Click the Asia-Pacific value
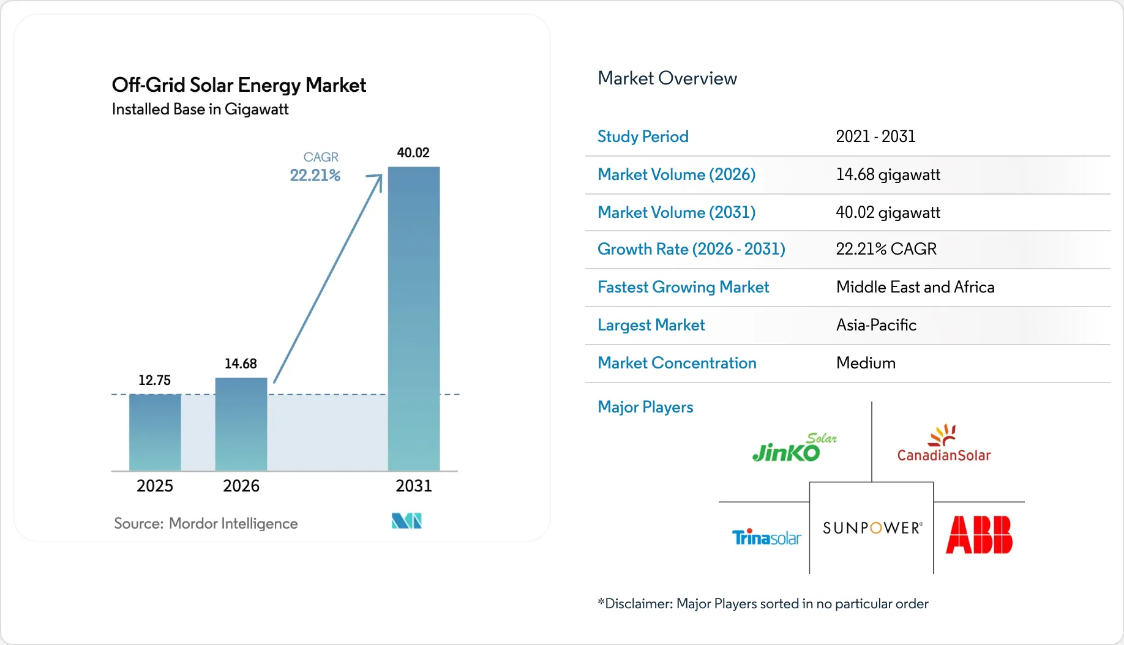The image size is (1124, 645). [x=876, y=325]
